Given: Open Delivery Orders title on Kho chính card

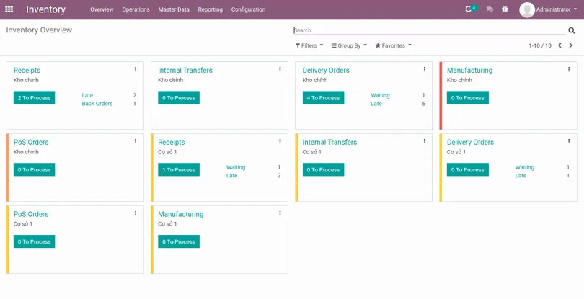Looking at the screenshot, I should point(326,71).
